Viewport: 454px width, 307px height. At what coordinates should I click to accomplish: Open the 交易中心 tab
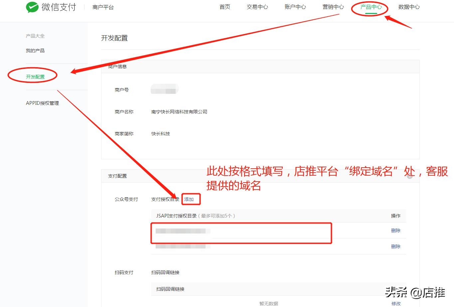(x=257, y=7)
